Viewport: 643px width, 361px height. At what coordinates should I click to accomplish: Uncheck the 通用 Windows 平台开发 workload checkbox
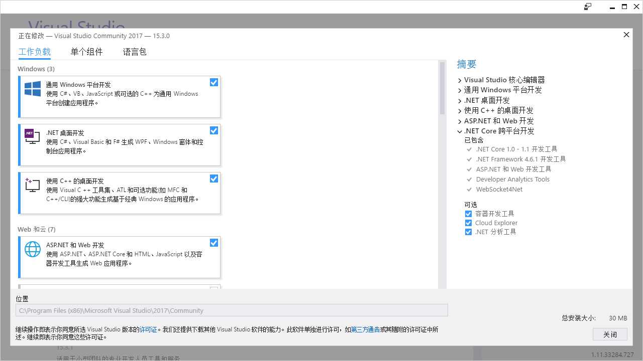pos(214,82)
